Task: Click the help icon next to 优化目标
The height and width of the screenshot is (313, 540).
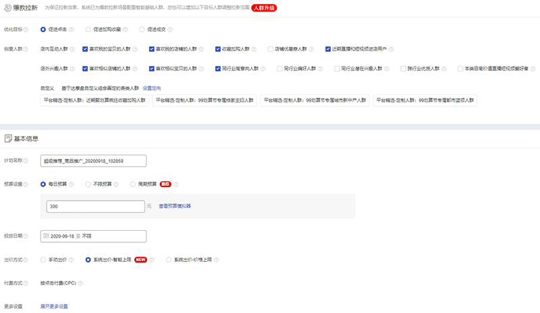Action: coord(26,30)
